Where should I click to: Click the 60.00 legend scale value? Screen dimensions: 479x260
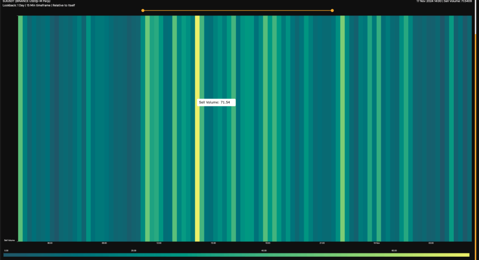pyautogui.click(x=394, y=251)
